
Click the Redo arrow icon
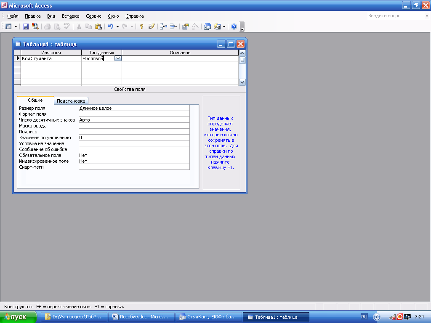pyautogui.click(x=125, y=26)
